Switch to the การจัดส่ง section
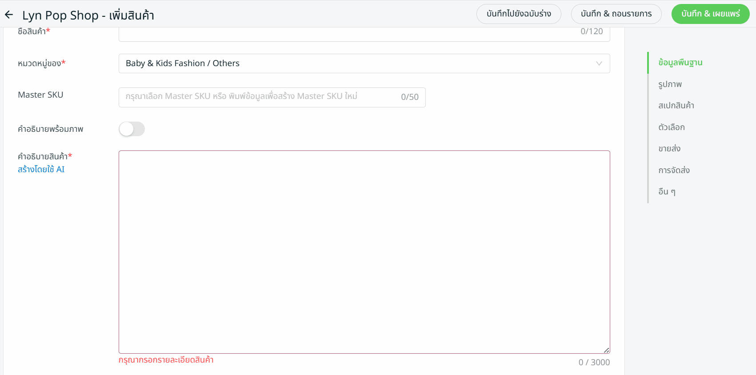The height and width of the screenshot is (375, 756). click(x=674, y=170)
